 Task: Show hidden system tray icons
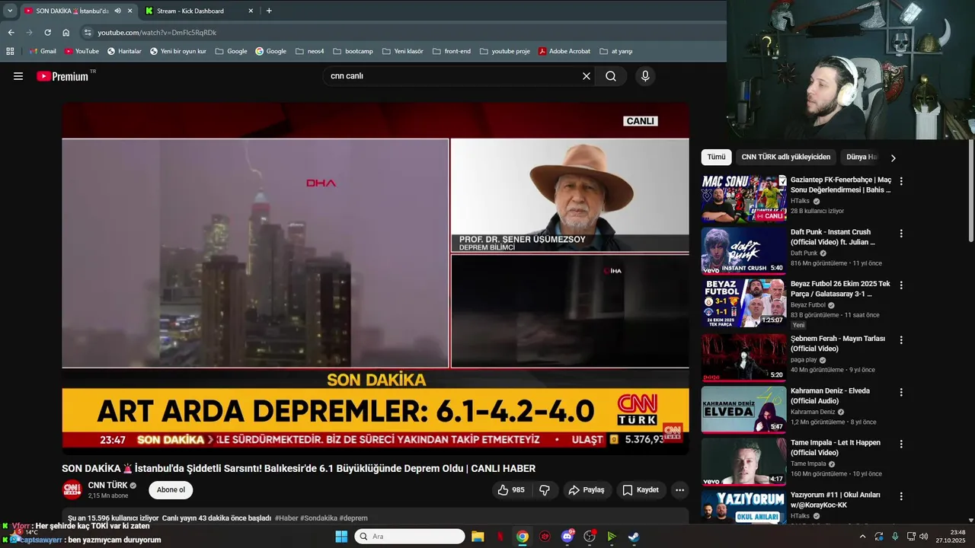(x=862, y=537)
